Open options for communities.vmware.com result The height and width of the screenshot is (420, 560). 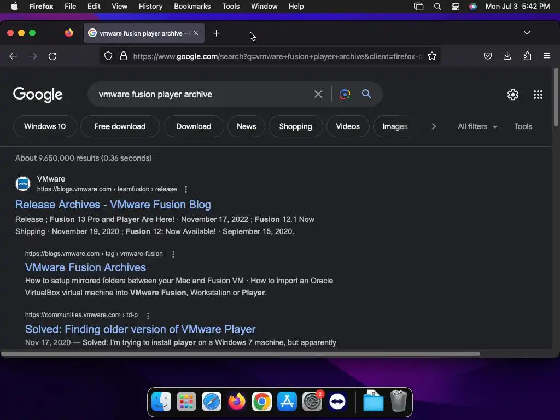click(x=148, y=316)
